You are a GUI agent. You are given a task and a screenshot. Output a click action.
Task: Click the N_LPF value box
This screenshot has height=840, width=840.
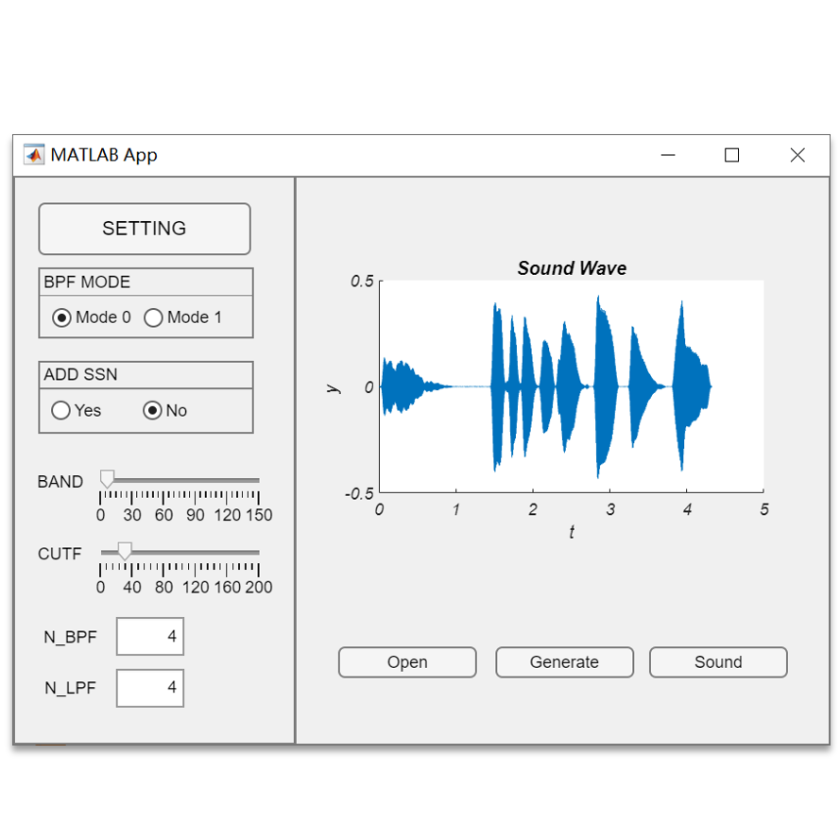click(x=149, y=688)
